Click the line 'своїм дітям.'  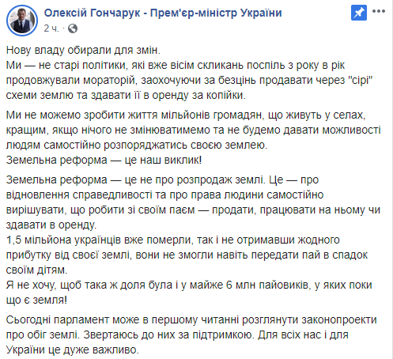pos(36,270)
